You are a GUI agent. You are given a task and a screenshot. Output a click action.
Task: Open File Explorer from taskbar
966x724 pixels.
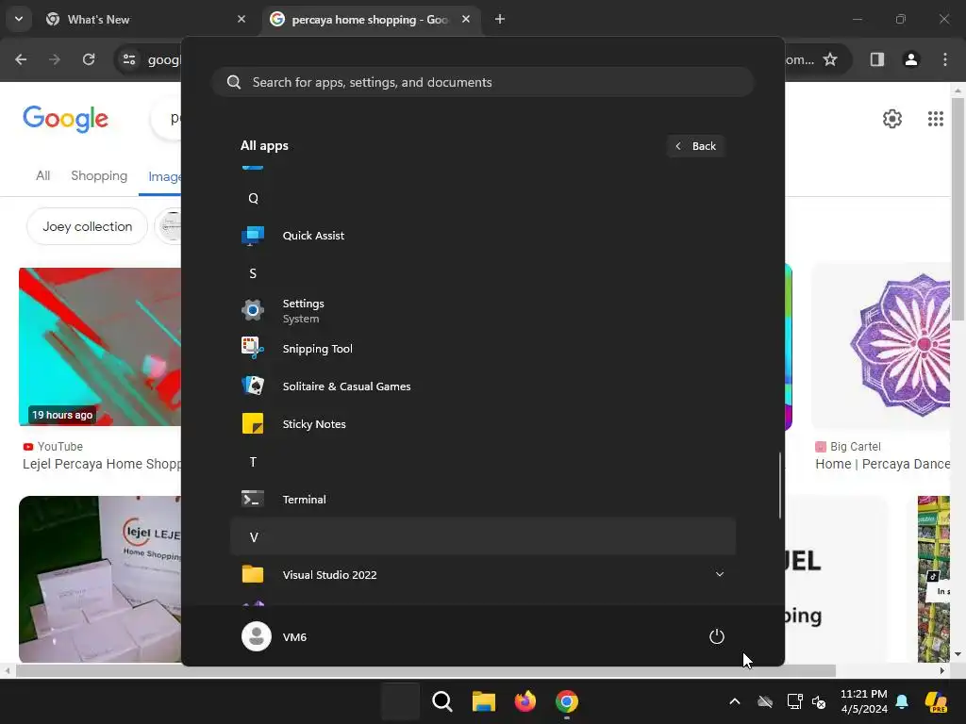(x=484, y=701)
